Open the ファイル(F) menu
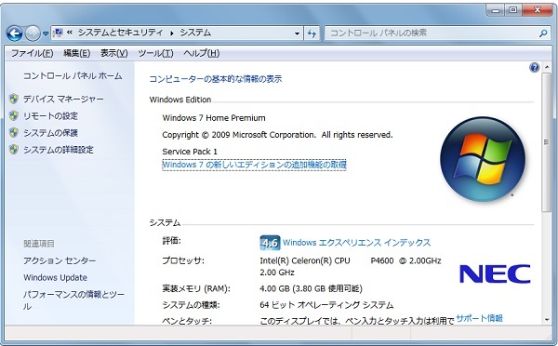This screenshot has height=346, width=558. [32, 53]
